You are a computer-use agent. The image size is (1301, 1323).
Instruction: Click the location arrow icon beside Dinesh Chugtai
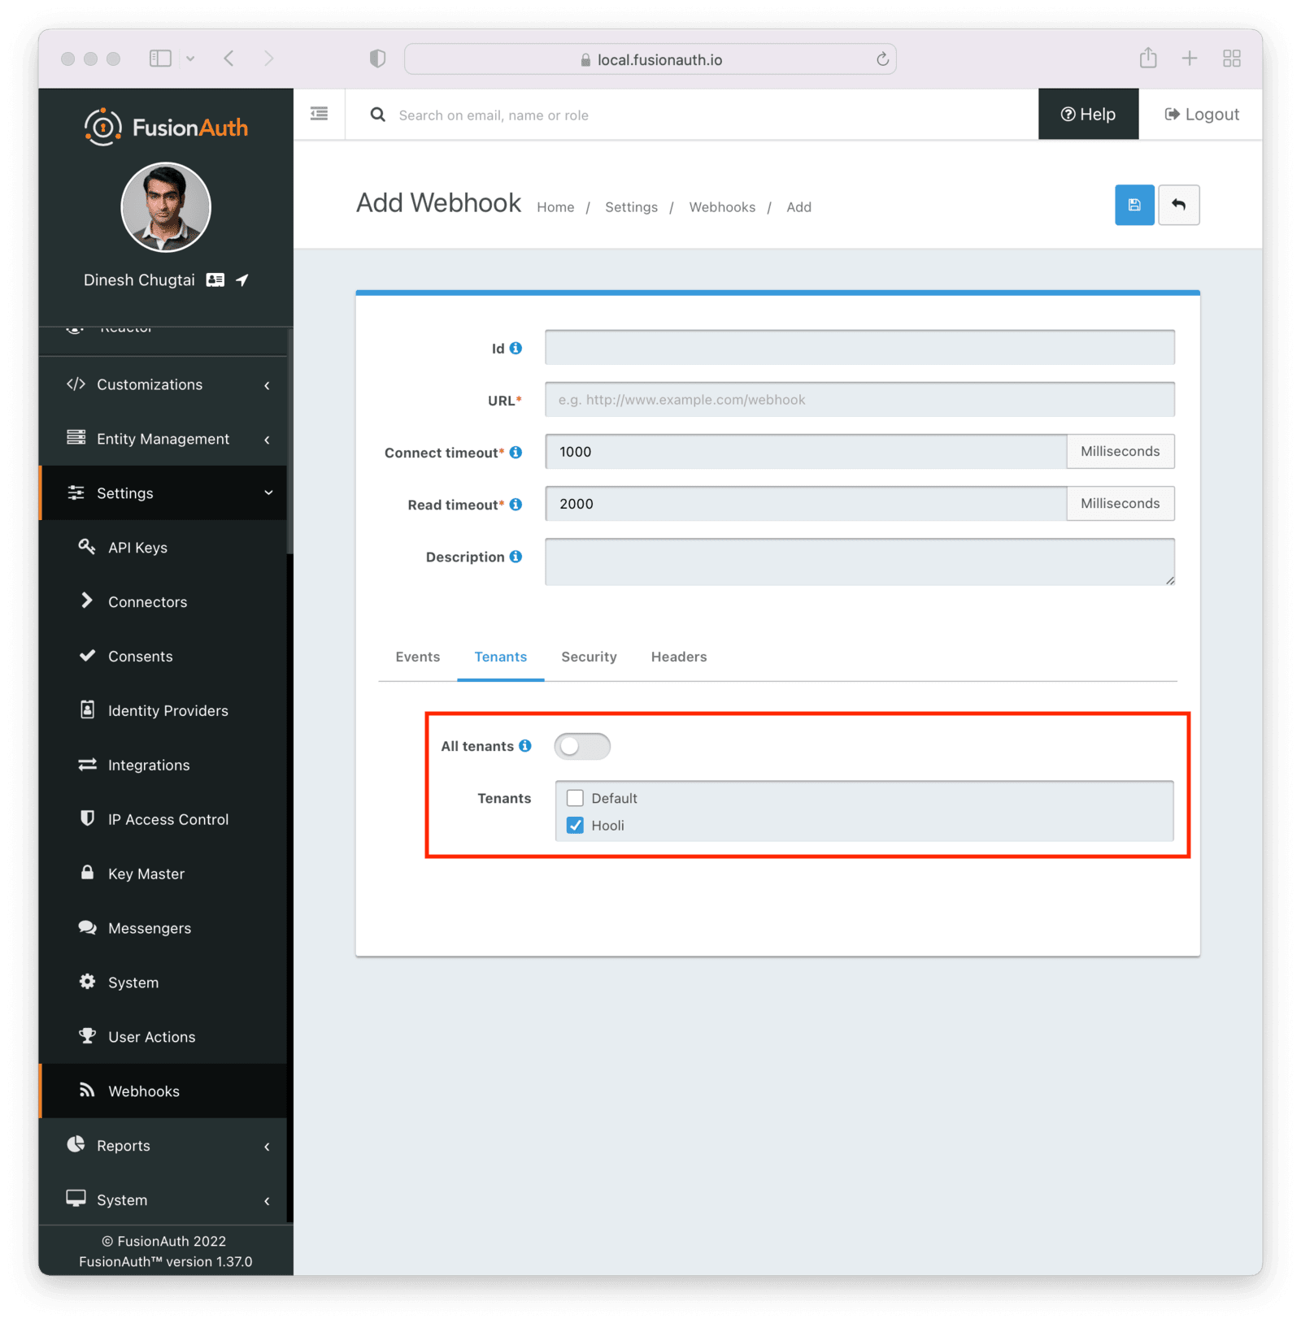(241, 280)
